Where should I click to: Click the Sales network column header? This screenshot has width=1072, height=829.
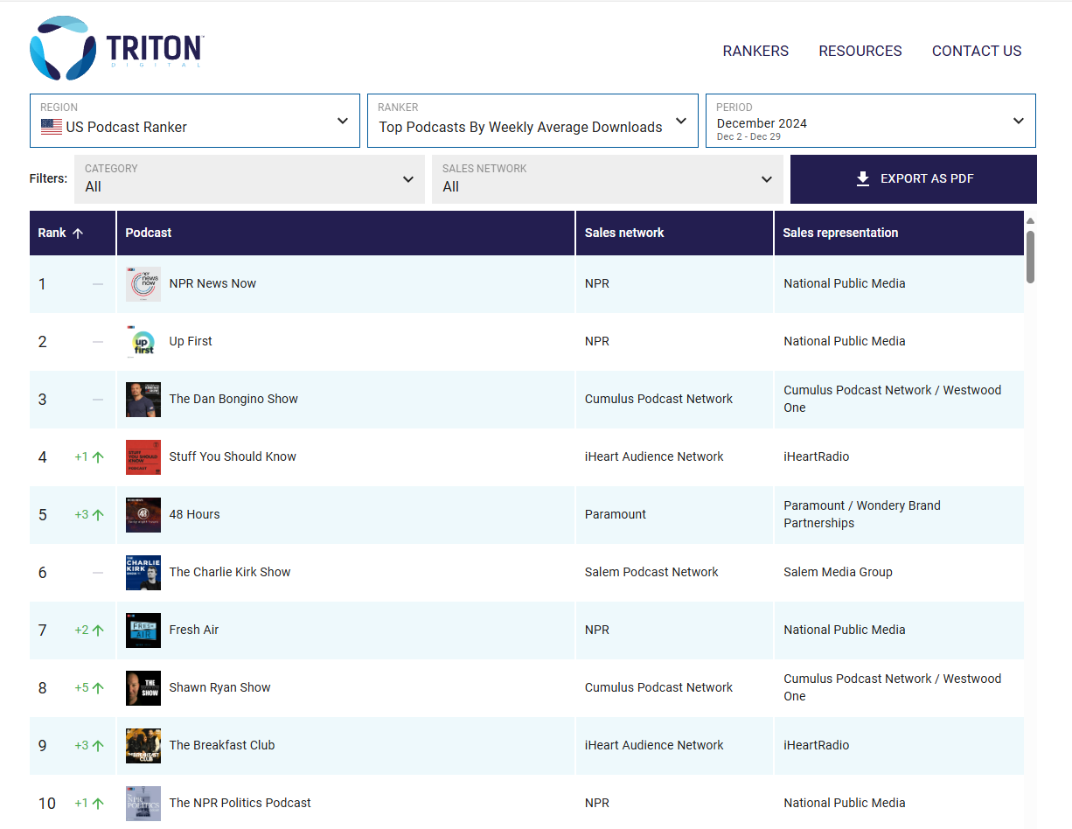coord(674,233)
